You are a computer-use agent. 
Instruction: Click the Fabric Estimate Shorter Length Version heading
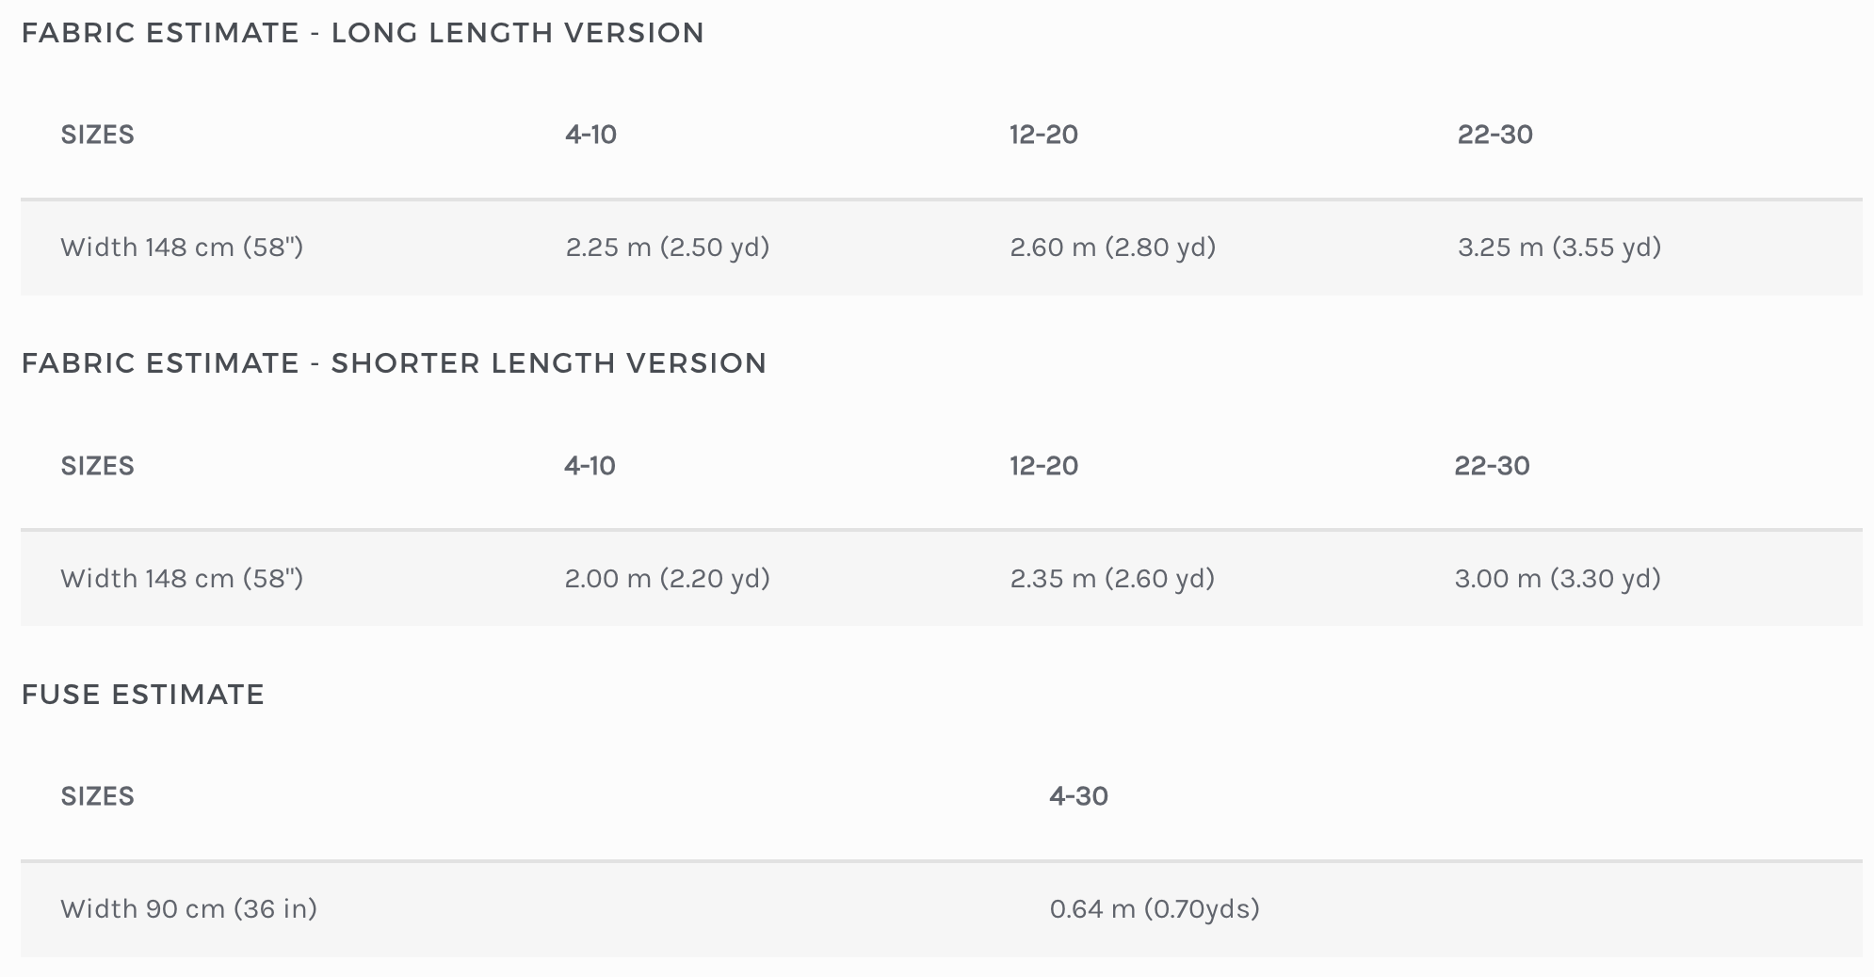pyautogui.click(x=394, y=363)
